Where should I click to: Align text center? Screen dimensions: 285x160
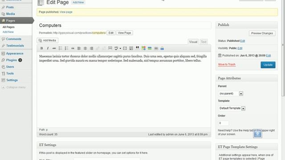coord(85,48)
